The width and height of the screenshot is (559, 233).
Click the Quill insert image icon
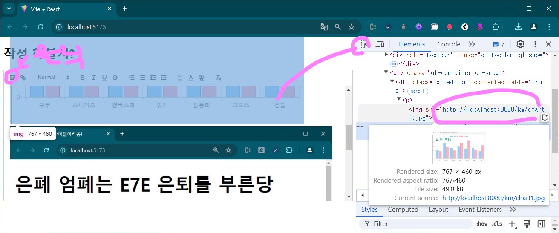(x=13, y=78)
